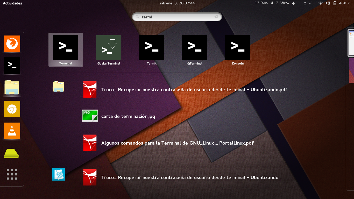Launch VLC media player from the dock

[x=12, y=131]
